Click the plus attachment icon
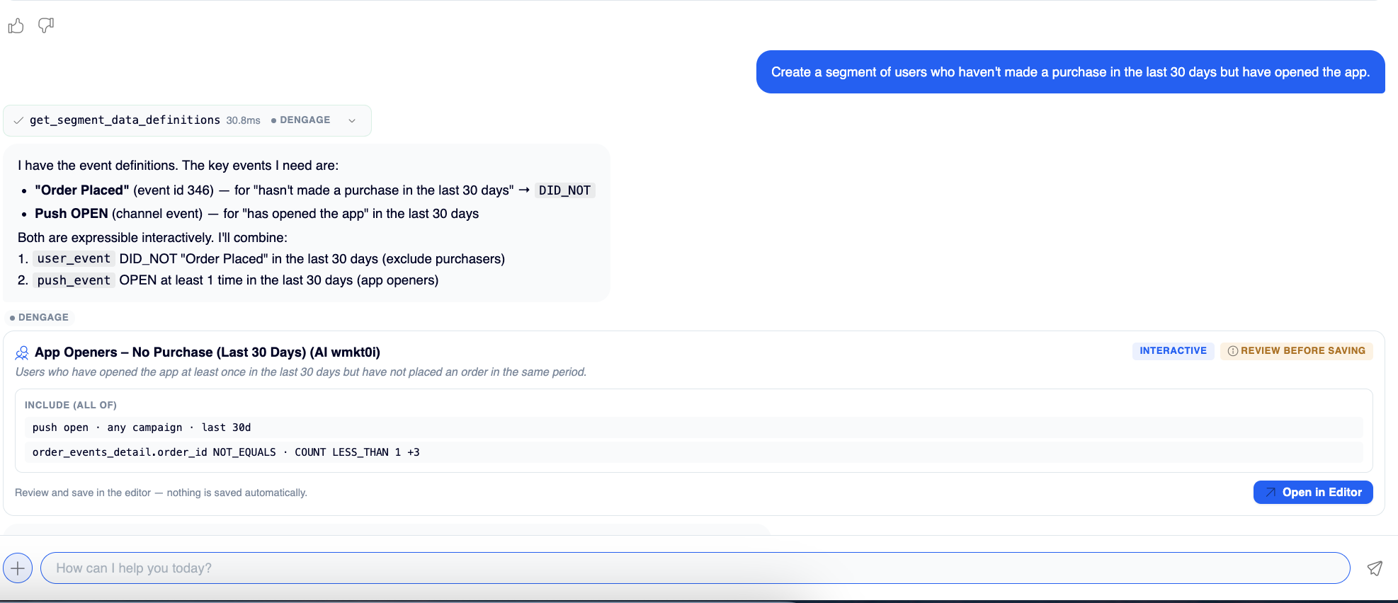 (x=18, y=568)
